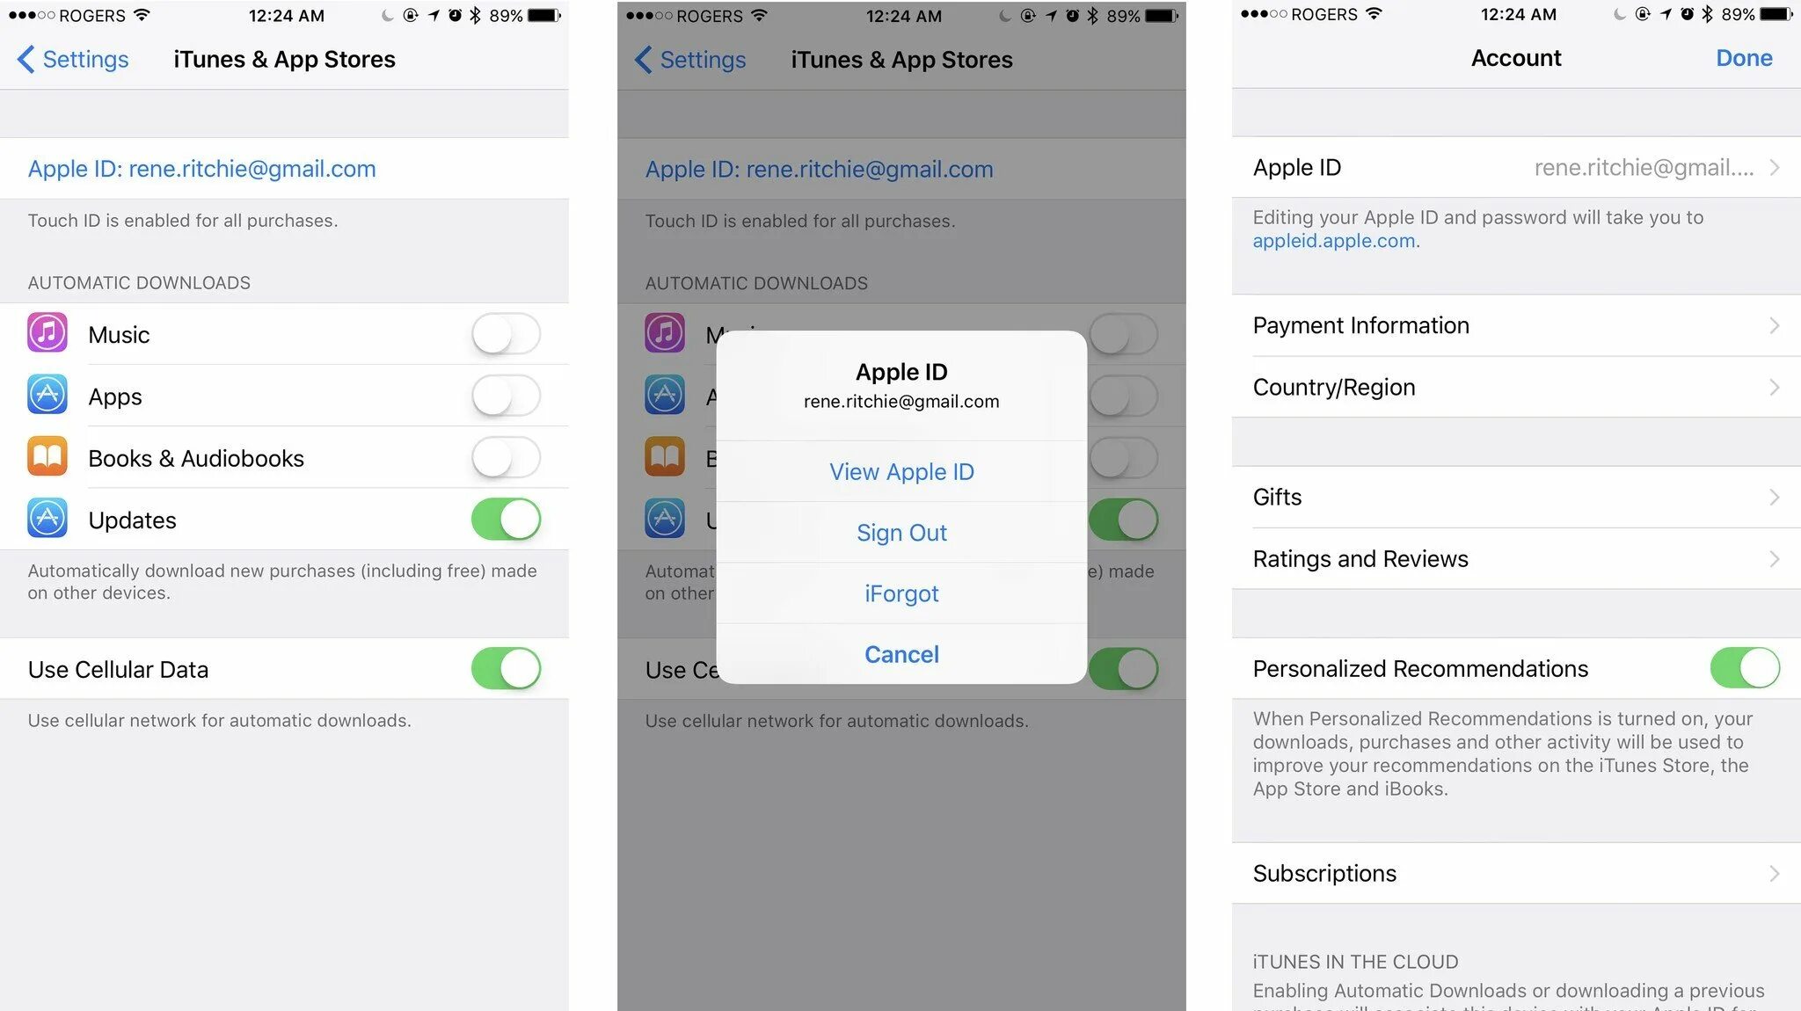Tap the Updates app icon
The image size is (1801, 1011).
(45, 519)
